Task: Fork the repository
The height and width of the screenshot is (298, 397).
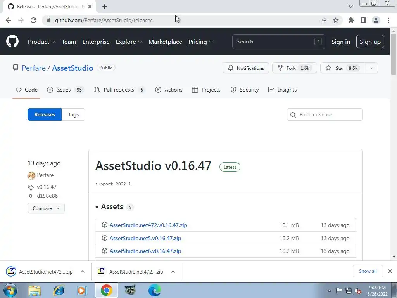Action: coord(295,68)
